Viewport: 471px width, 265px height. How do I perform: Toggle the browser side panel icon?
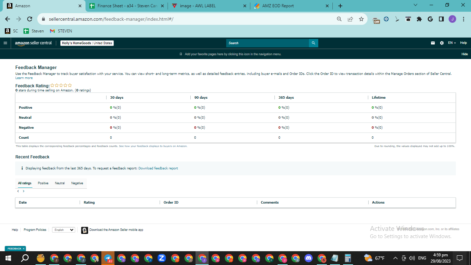coord(441,19)
